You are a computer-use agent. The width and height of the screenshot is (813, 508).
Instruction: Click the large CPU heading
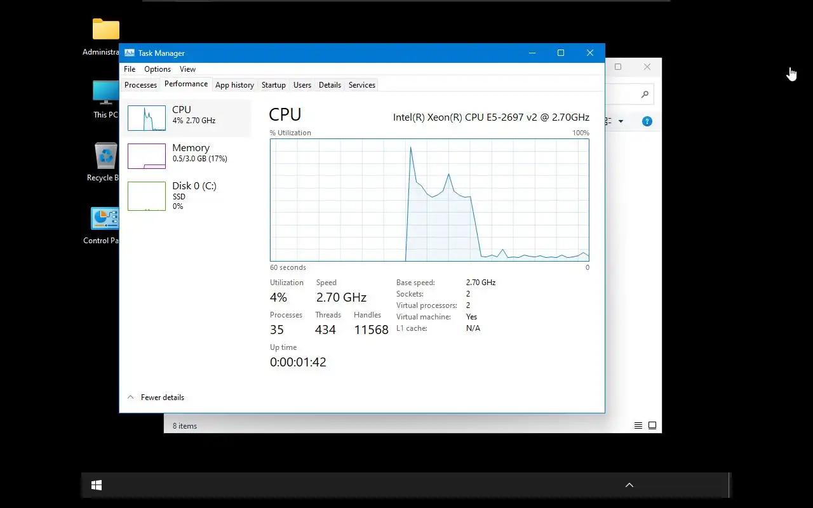[x=285, y=115]
